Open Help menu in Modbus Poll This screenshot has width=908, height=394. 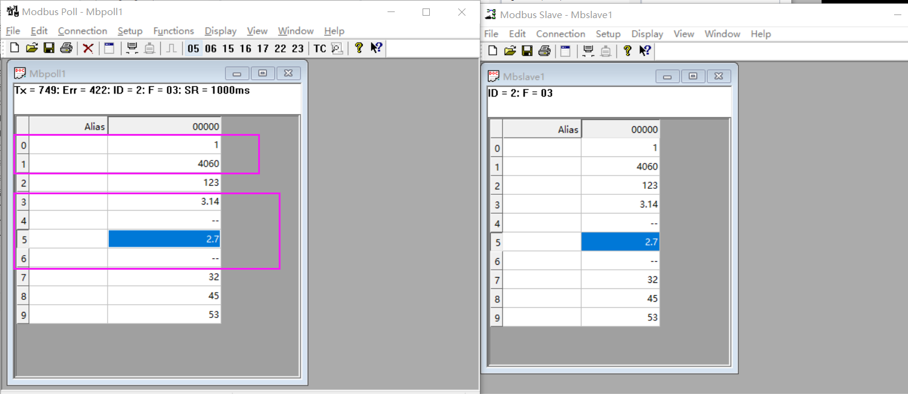click(334, 31)
